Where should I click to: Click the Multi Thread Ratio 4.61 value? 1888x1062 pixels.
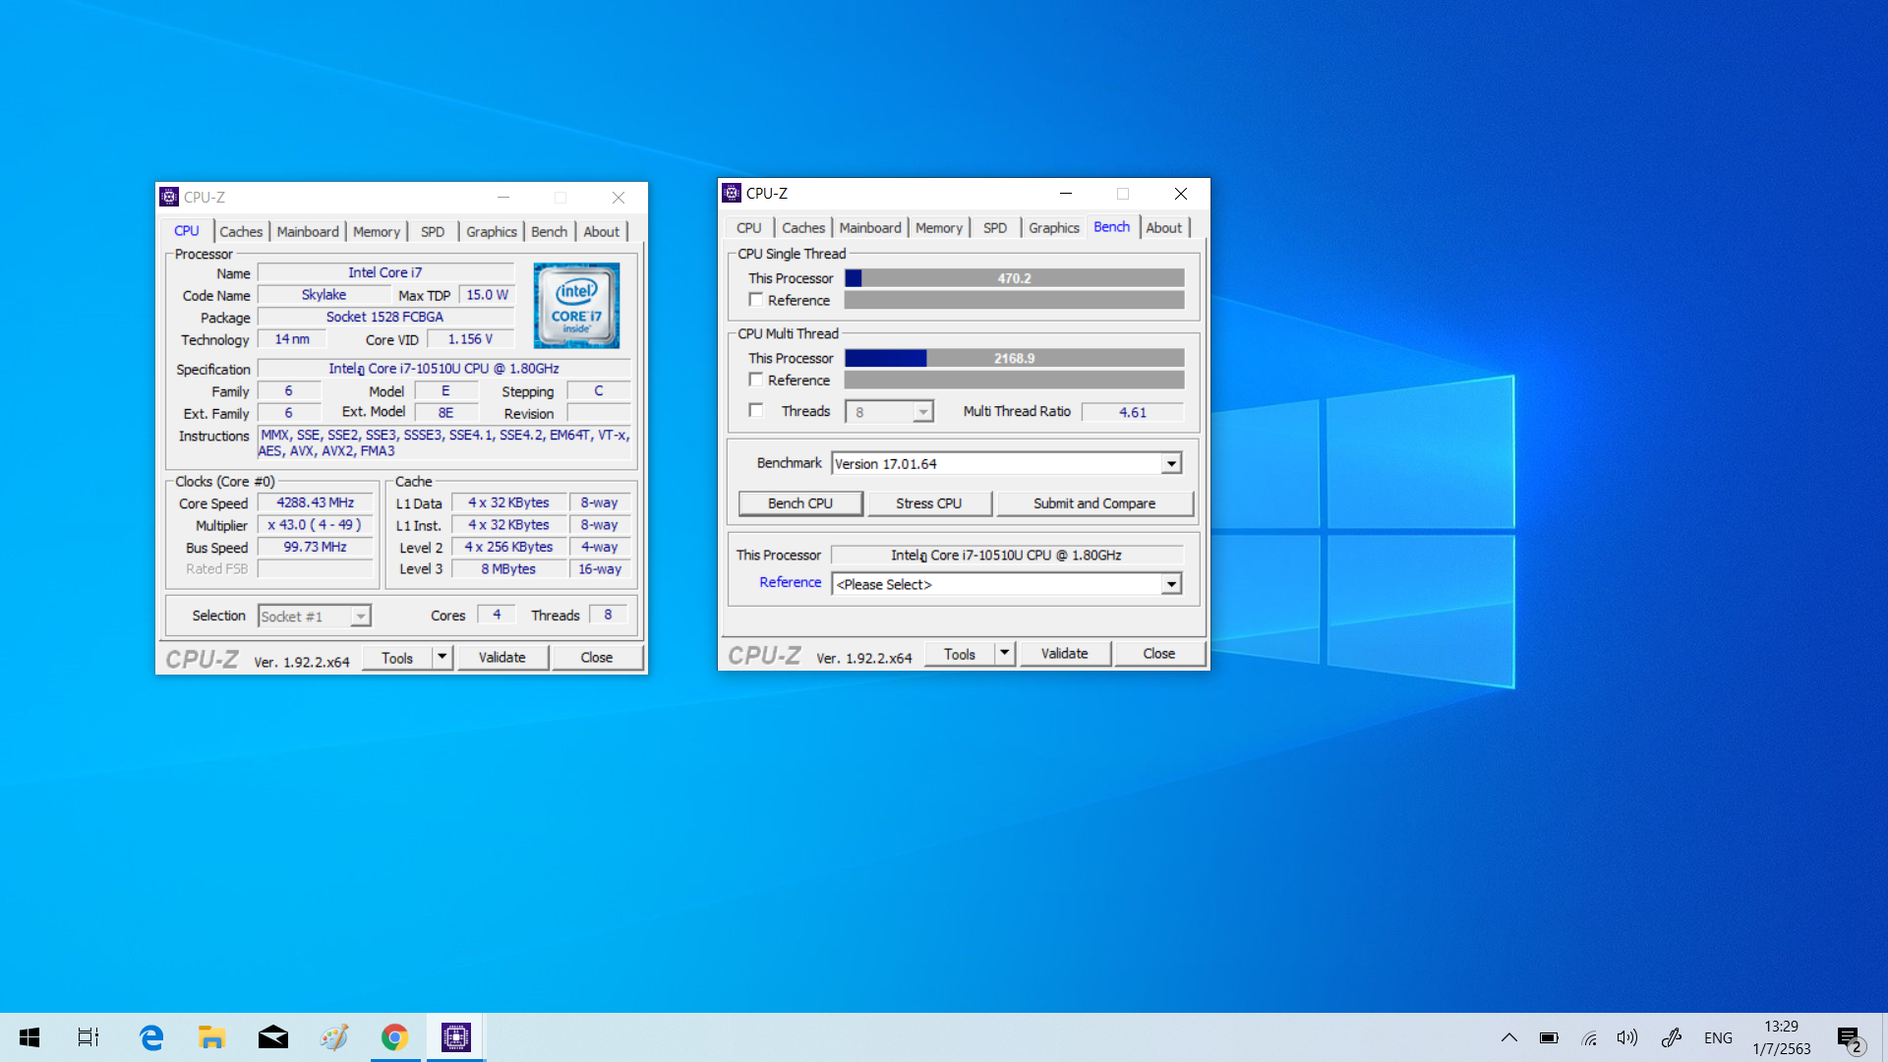pos(1132,412)
